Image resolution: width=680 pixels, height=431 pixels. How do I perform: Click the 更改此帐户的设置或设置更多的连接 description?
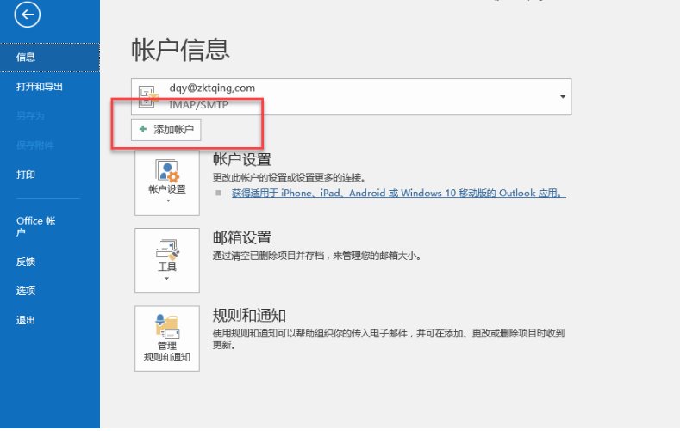pyautogui.click(x=290, y=178)
